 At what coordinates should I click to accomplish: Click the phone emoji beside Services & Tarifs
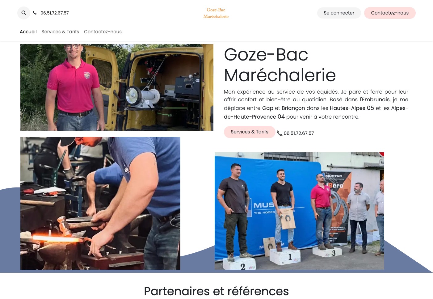(280, 133)
